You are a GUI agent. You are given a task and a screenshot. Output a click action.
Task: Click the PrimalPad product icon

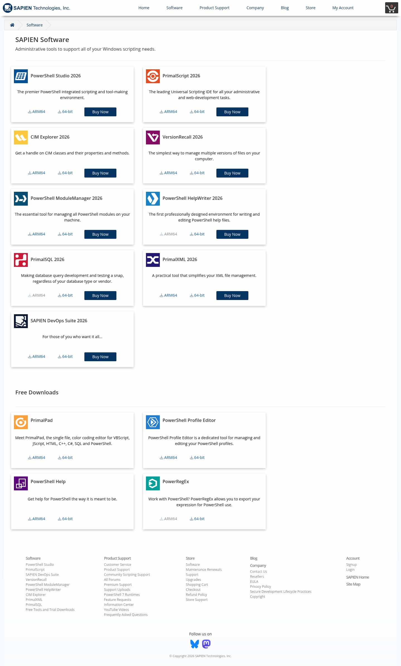point(21,422)
